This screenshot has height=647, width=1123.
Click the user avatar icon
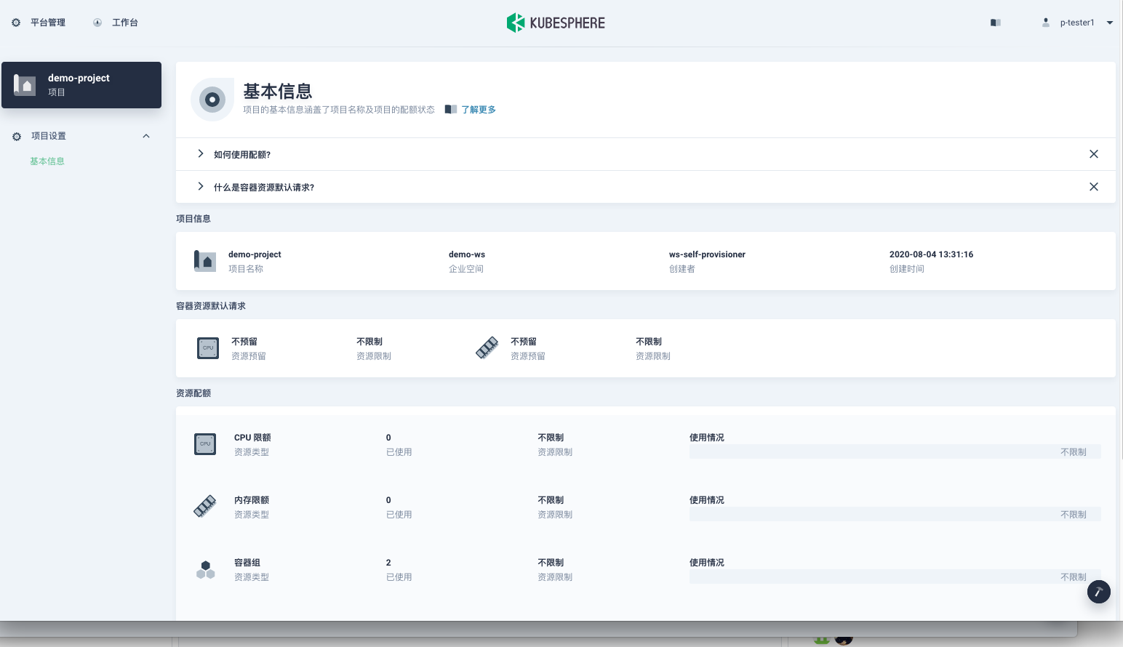pyautogui.click(x=1046, y=23)
